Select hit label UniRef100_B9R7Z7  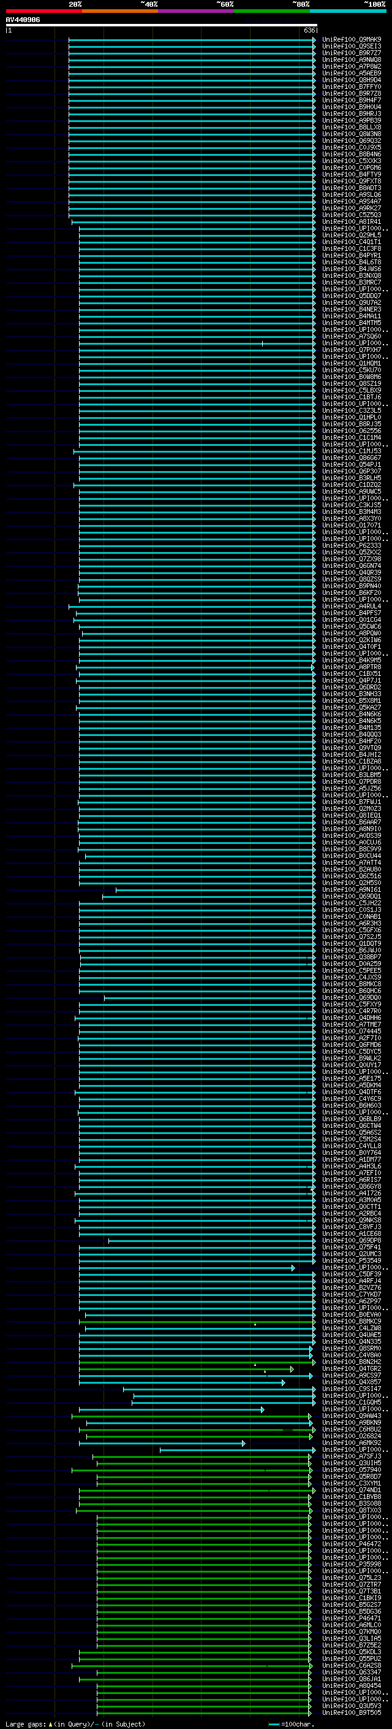(x=352, y=53)
